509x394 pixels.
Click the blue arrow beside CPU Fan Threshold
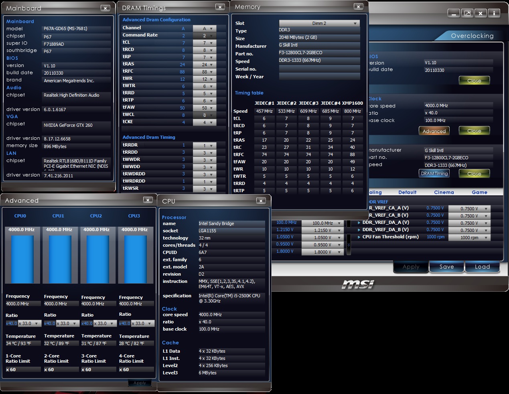(359, 237)
